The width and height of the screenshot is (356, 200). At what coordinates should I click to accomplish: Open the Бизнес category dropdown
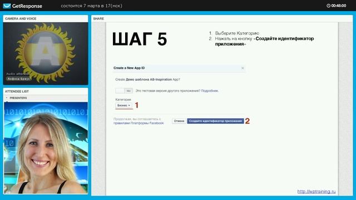tap(123, 106)
